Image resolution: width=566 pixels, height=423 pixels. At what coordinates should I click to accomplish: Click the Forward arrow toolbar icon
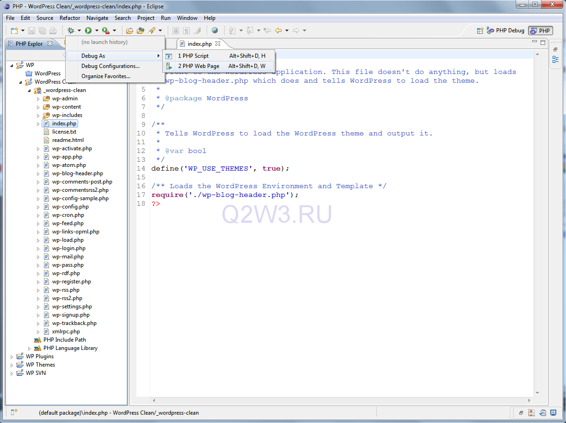coord(296,31)
